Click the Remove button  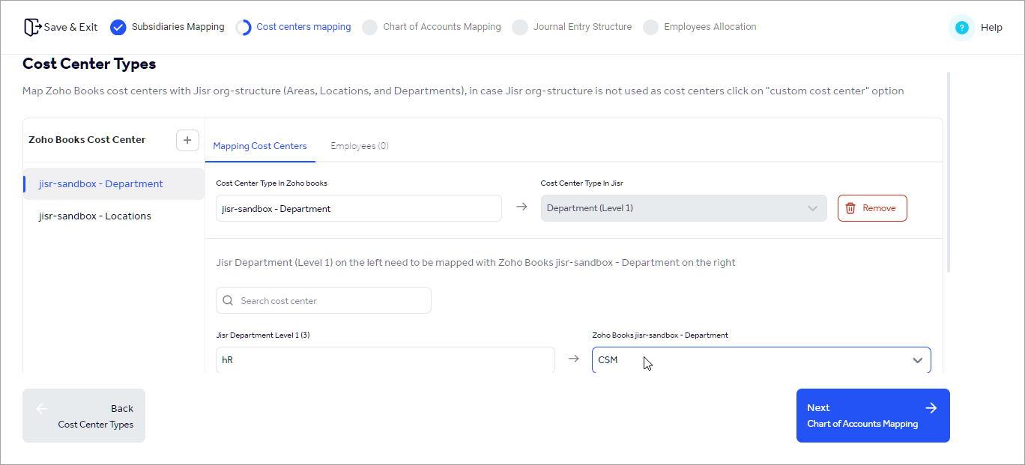click(872, 207)
